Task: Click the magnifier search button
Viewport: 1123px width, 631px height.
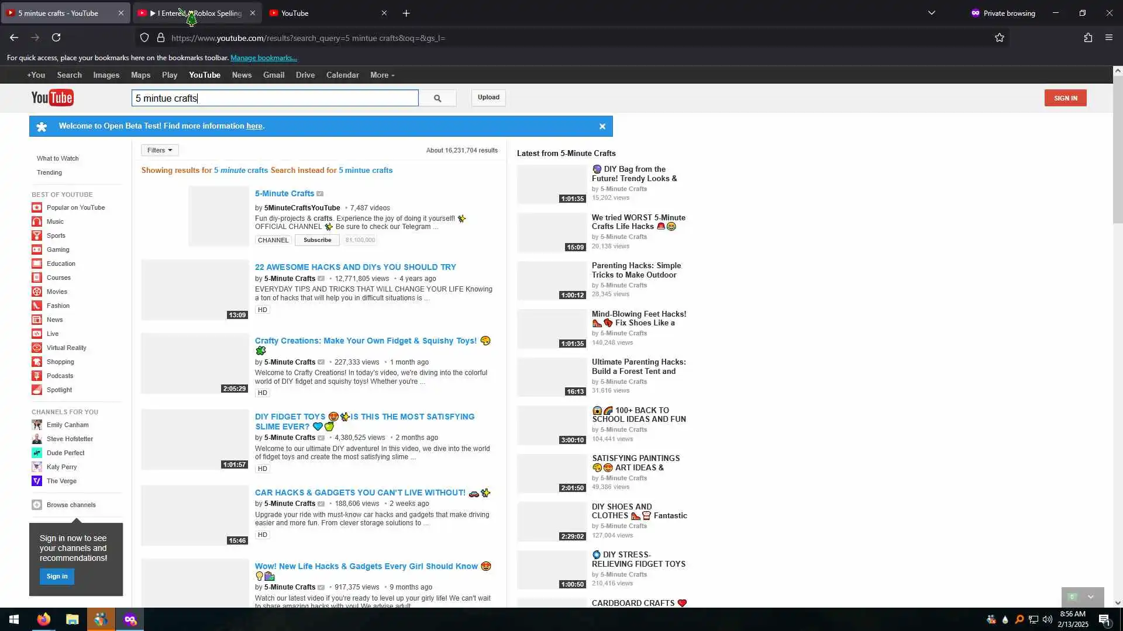Action: click(437, 98)
